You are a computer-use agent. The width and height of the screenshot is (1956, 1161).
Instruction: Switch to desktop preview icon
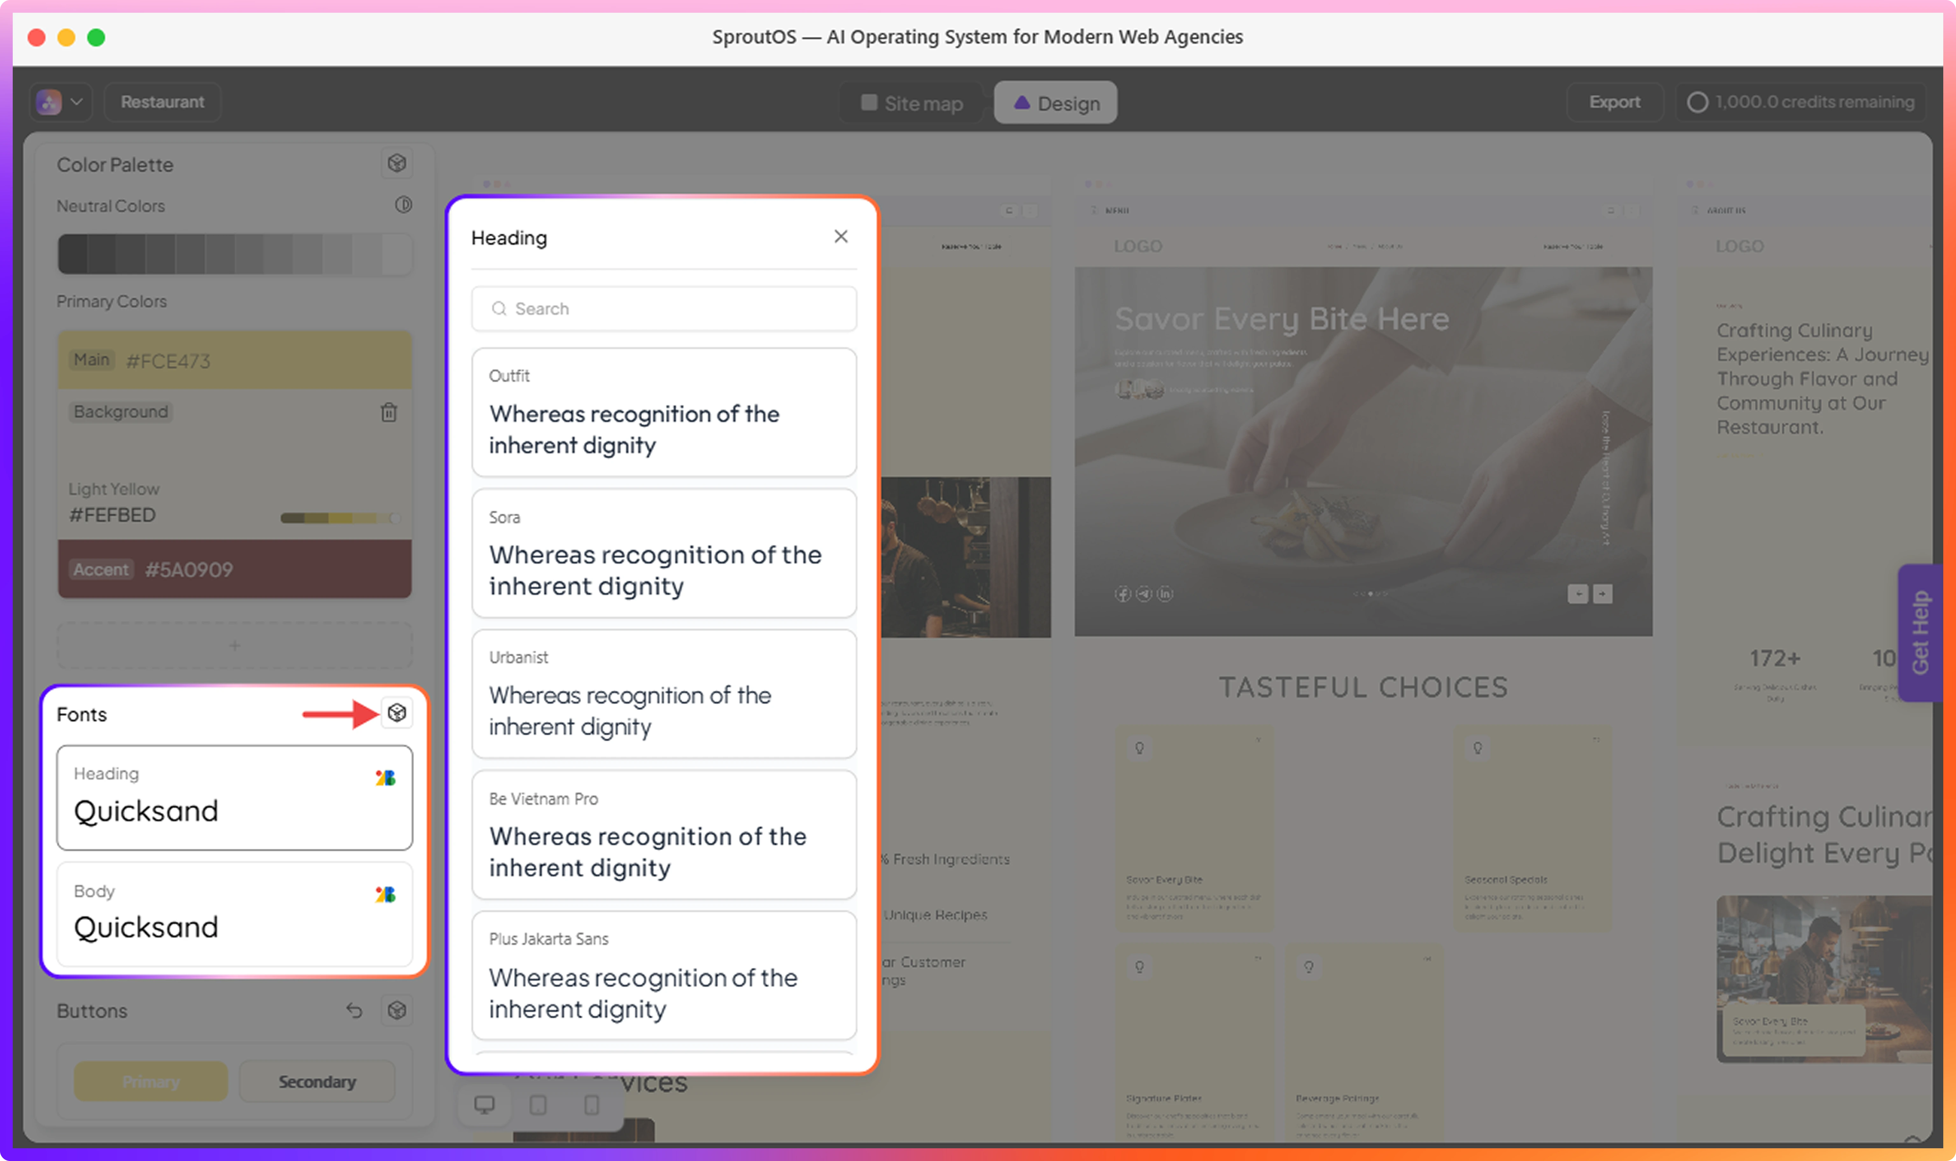[x=485, y=1104]
